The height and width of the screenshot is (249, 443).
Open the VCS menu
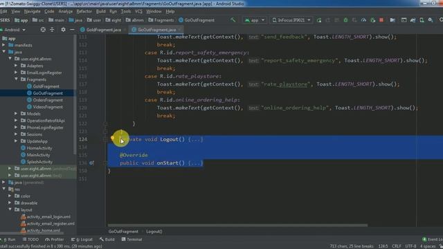(138, 11)
